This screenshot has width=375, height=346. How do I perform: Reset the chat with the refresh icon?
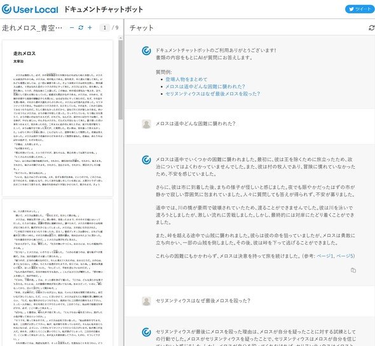coord(371,28)
